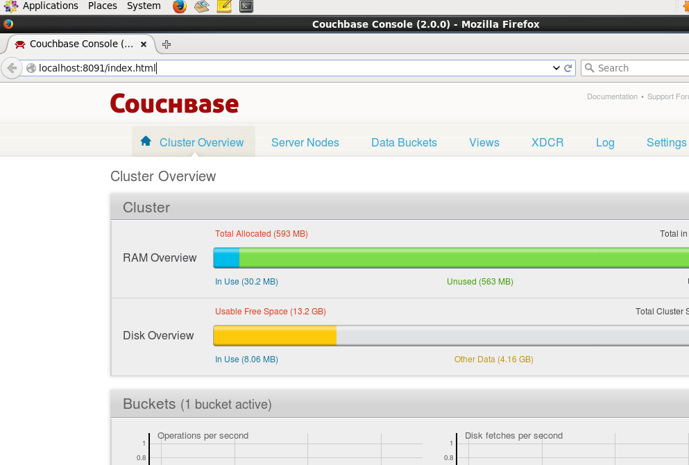Image resolution: width=689 pixels, height=465 pixels.
Task: Switch to the Log tab
Action: (x=605, y=142)
